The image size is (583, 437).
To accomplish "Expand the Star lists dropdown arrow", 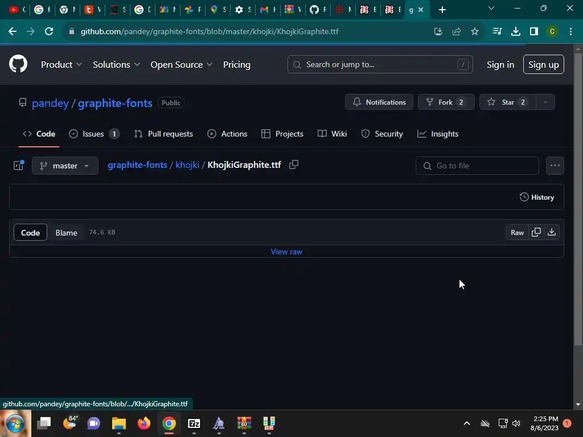I will pos(545,102).
